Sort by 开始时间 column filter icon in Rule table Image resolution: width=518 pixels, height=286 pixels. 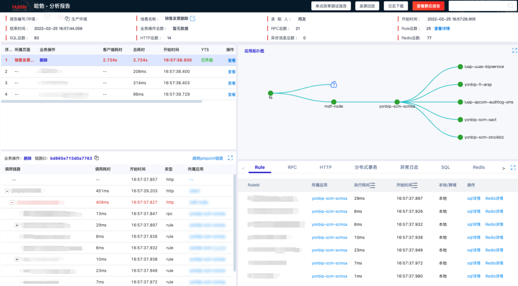(415, 185)
